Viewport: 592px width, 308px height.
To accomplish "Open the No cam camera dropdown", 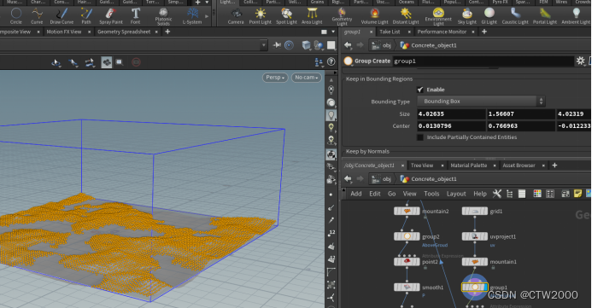I will click(x=306, y=78).
